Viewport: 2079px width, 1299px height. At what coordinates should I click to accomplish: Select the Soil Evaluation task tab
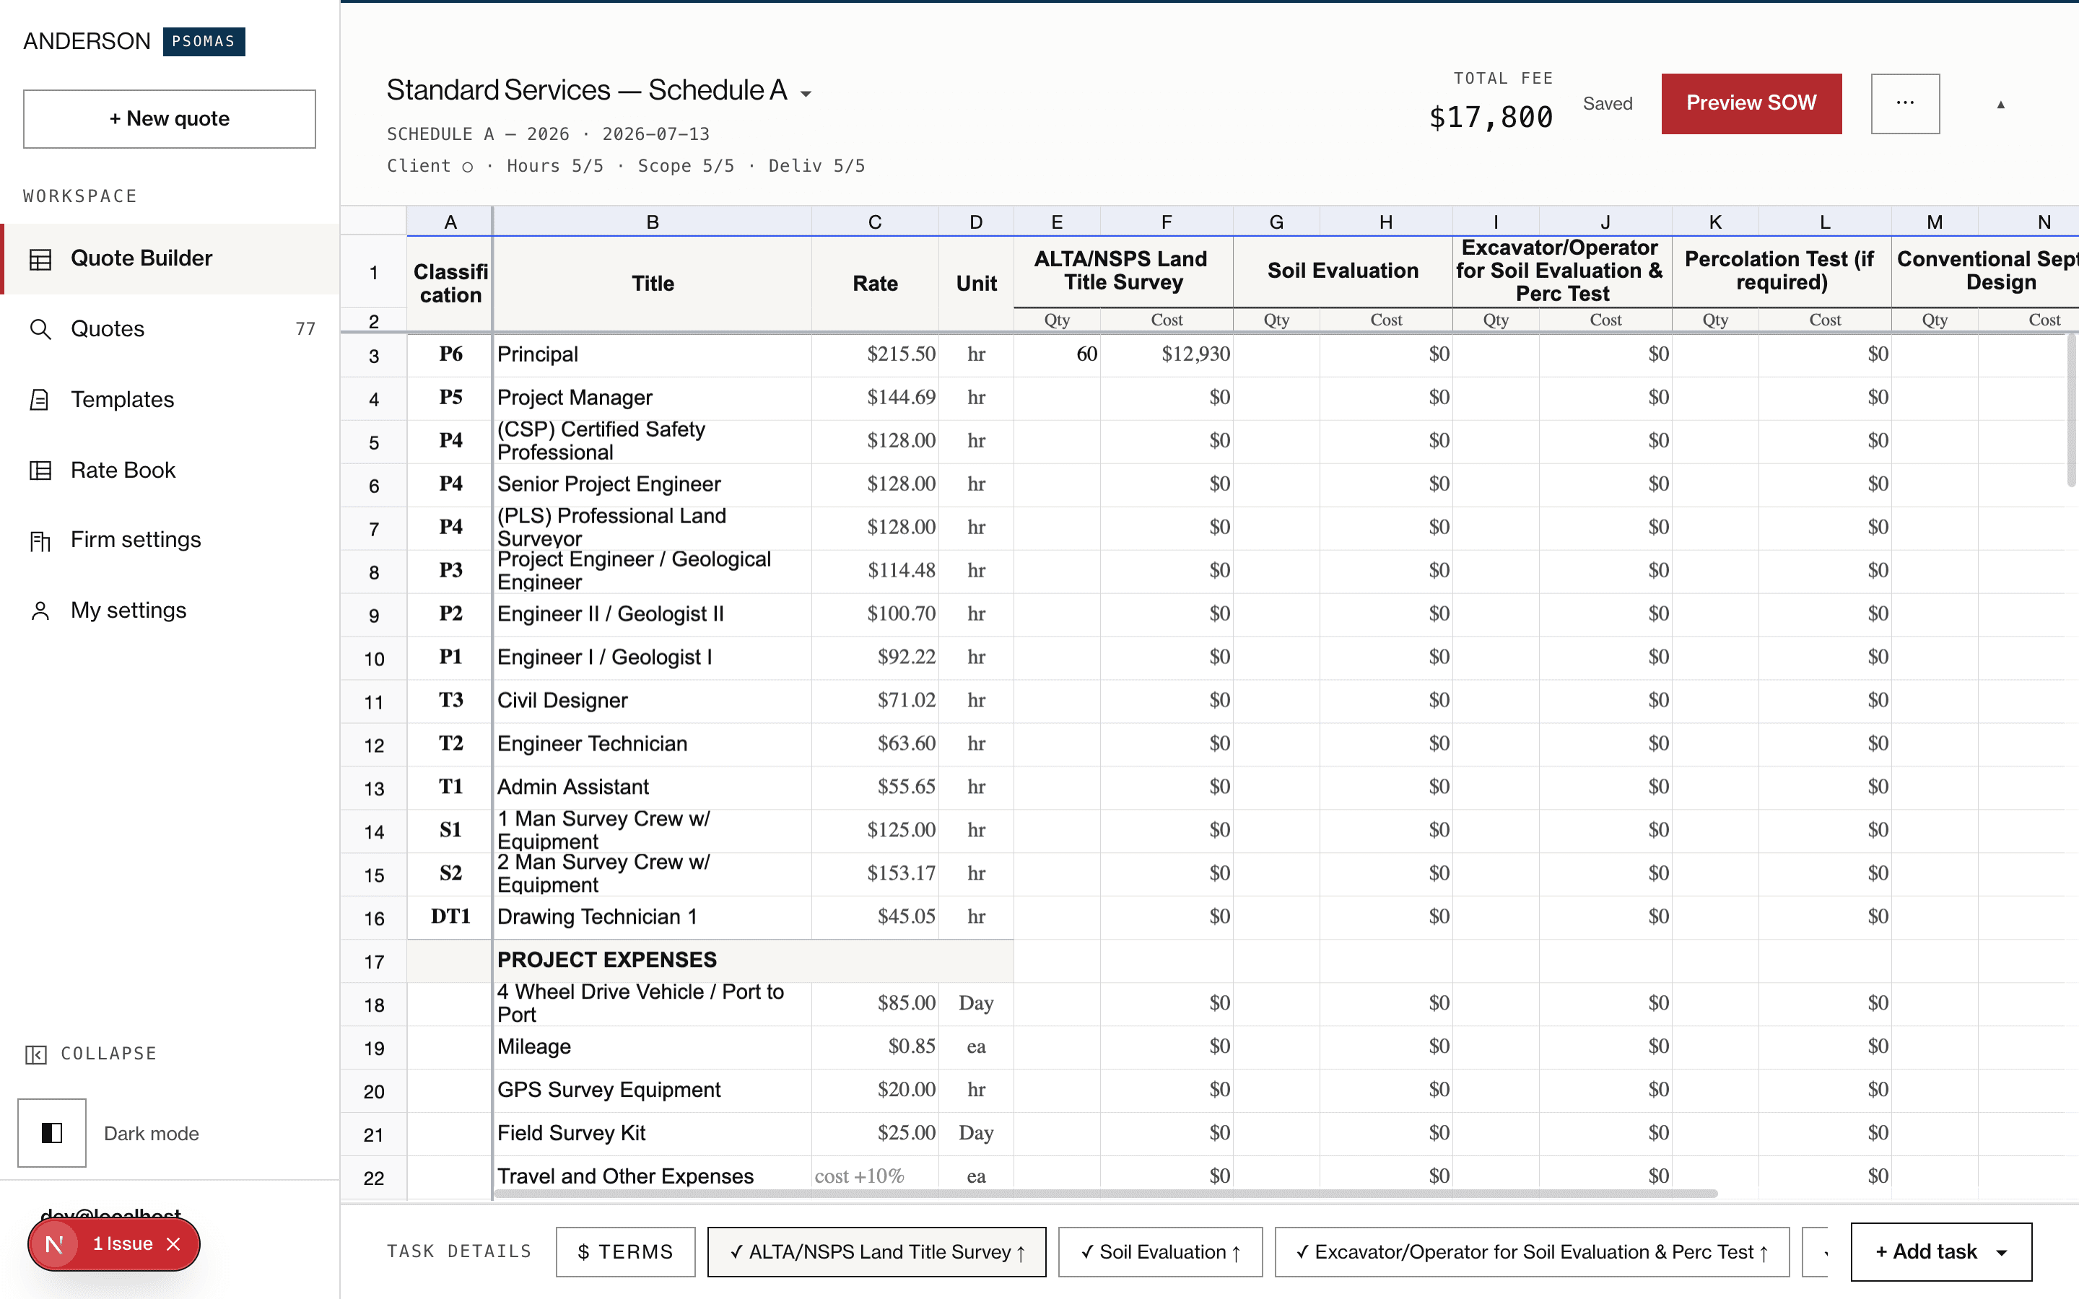tap(1161, 1252)
